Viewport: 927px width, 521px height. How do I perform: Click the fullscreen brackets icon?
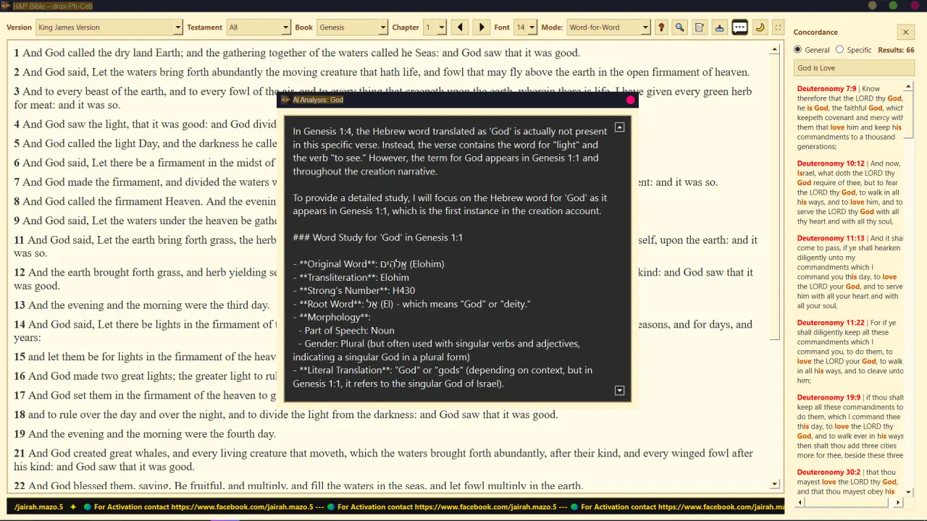pyautogui.click(x=778, y=27)
